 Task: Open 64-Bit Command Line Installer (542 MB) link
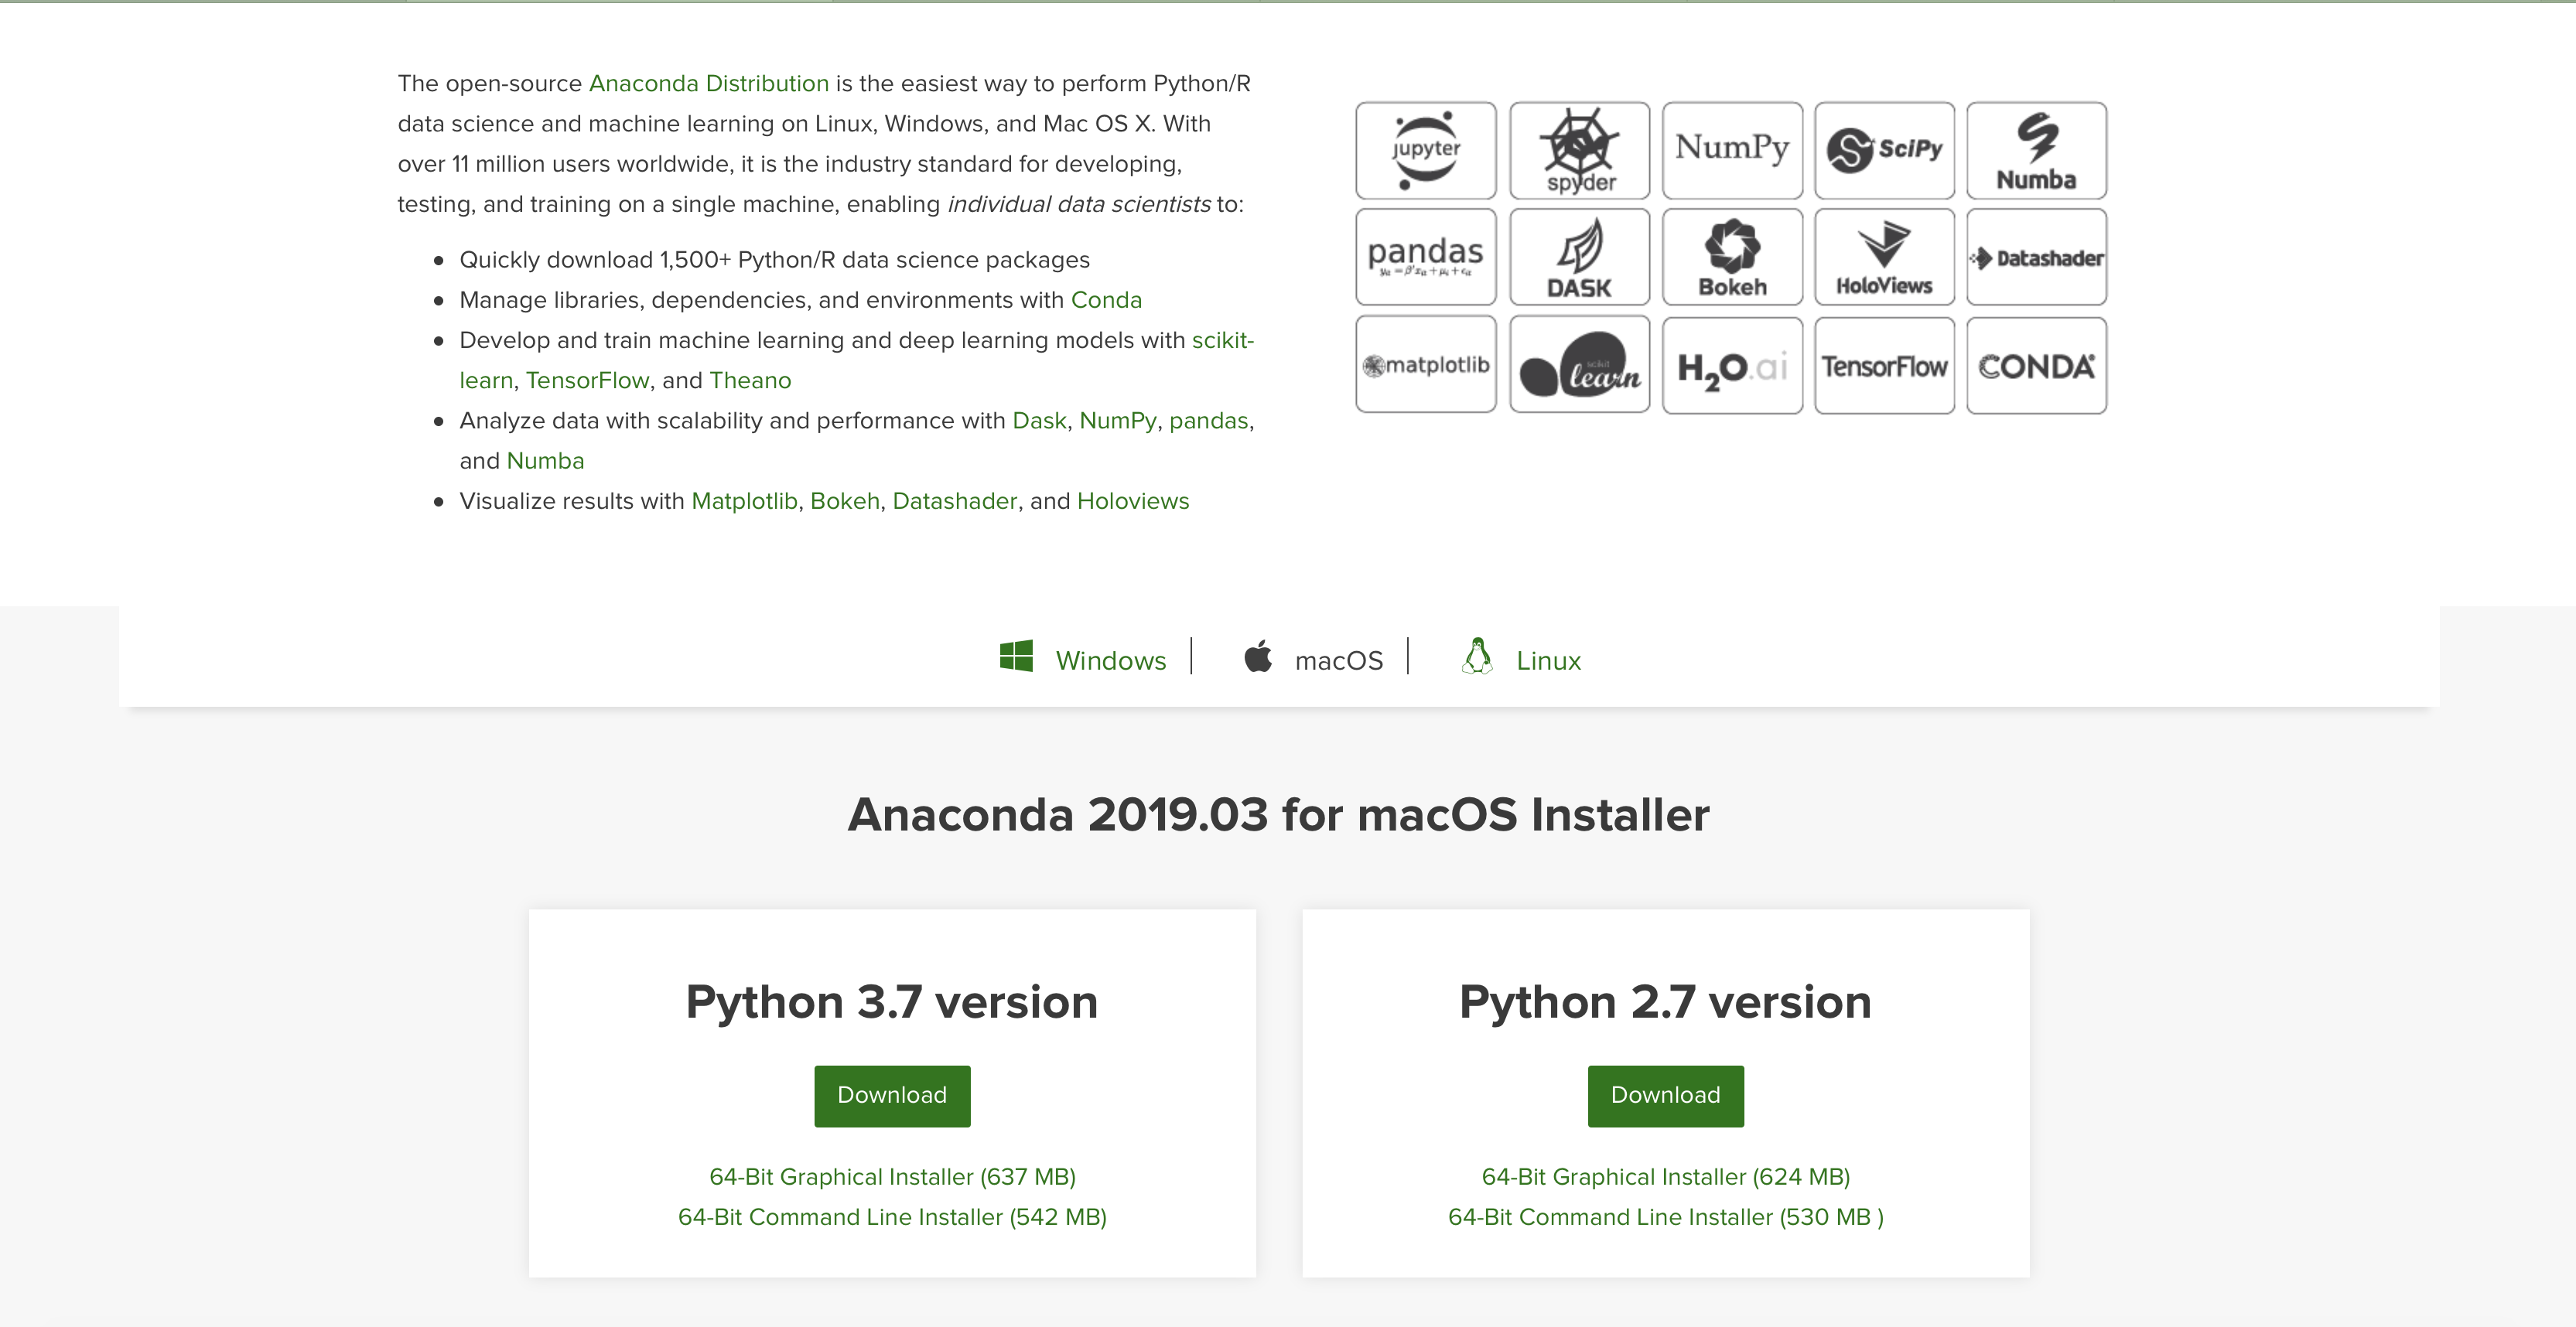point(892,1217)
